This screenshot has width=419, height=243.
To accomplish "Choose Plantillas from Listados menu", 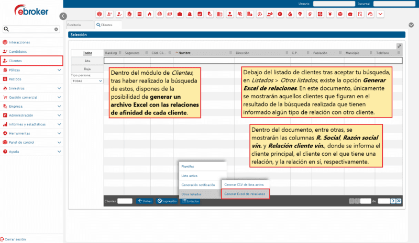I will click(203, 166).
